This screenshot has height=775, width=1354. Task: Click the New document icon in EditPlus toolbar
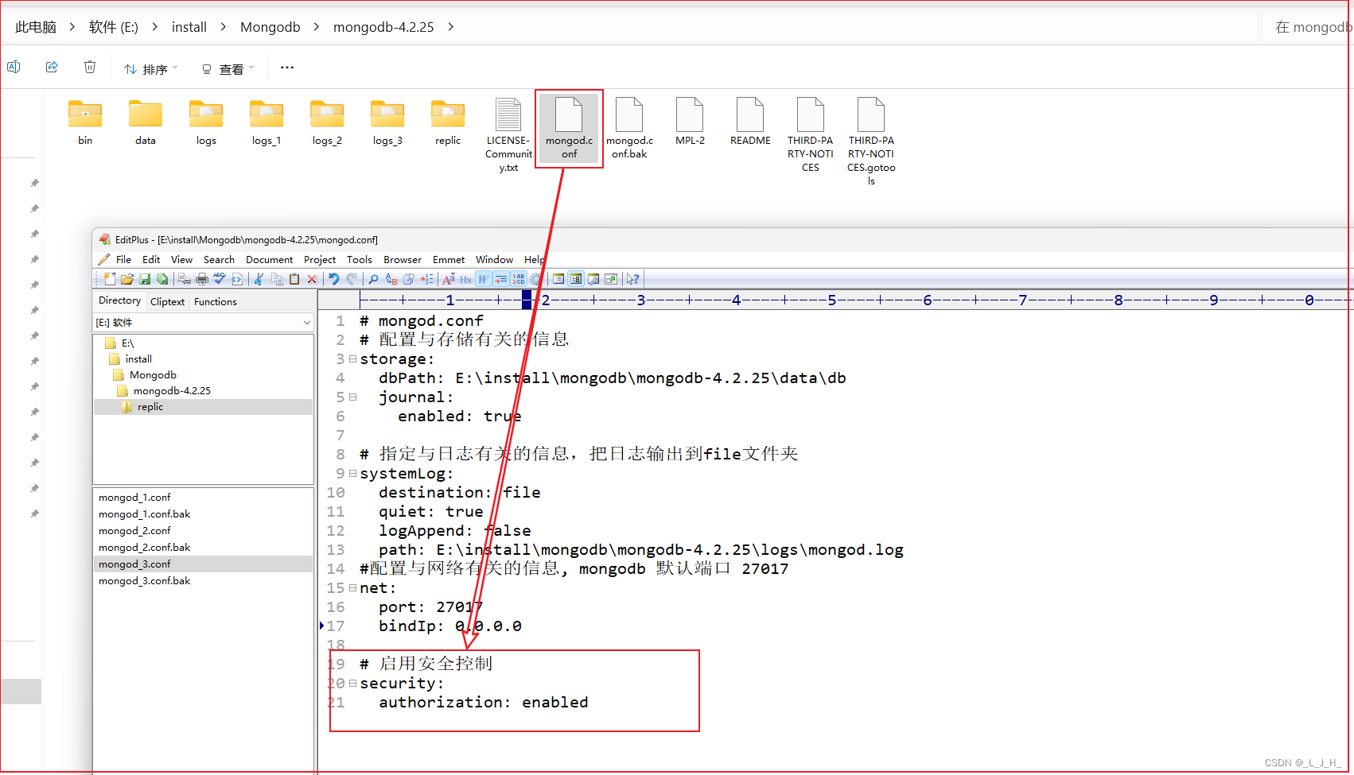109,279
